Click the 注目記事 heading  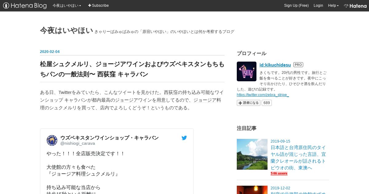[247, 128]
